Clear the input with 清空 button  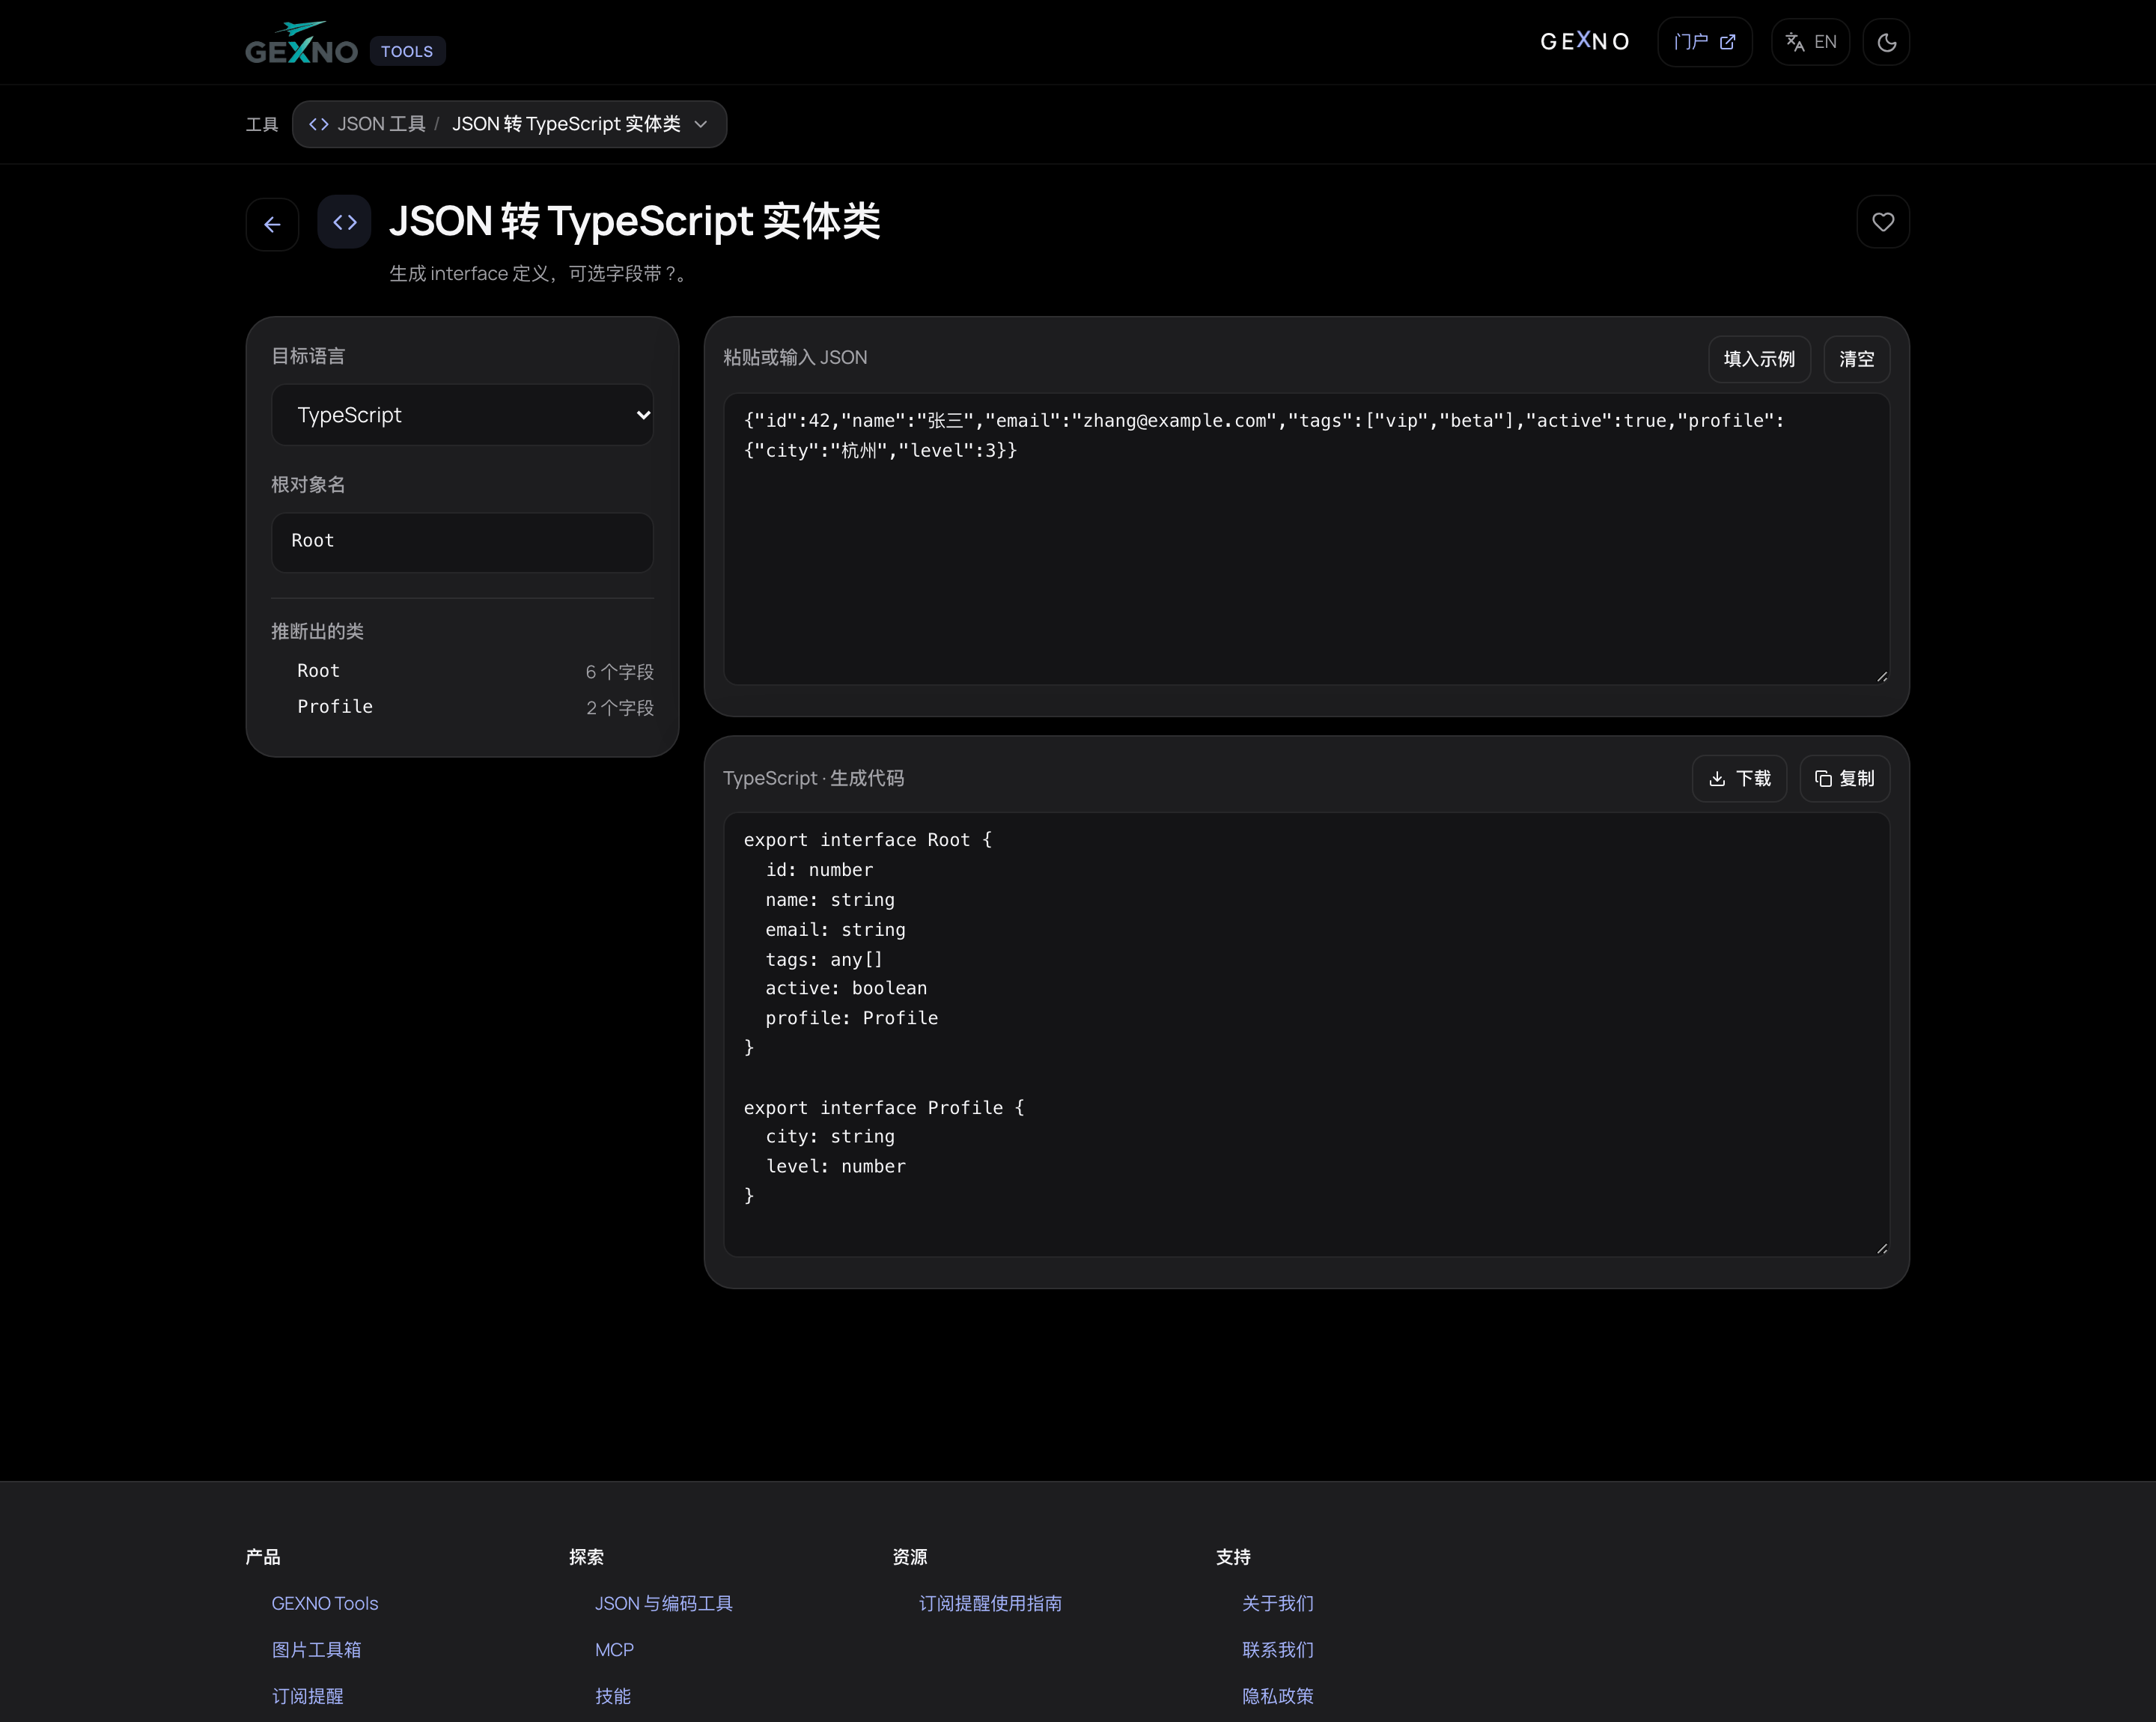[x=1856, y=359]
